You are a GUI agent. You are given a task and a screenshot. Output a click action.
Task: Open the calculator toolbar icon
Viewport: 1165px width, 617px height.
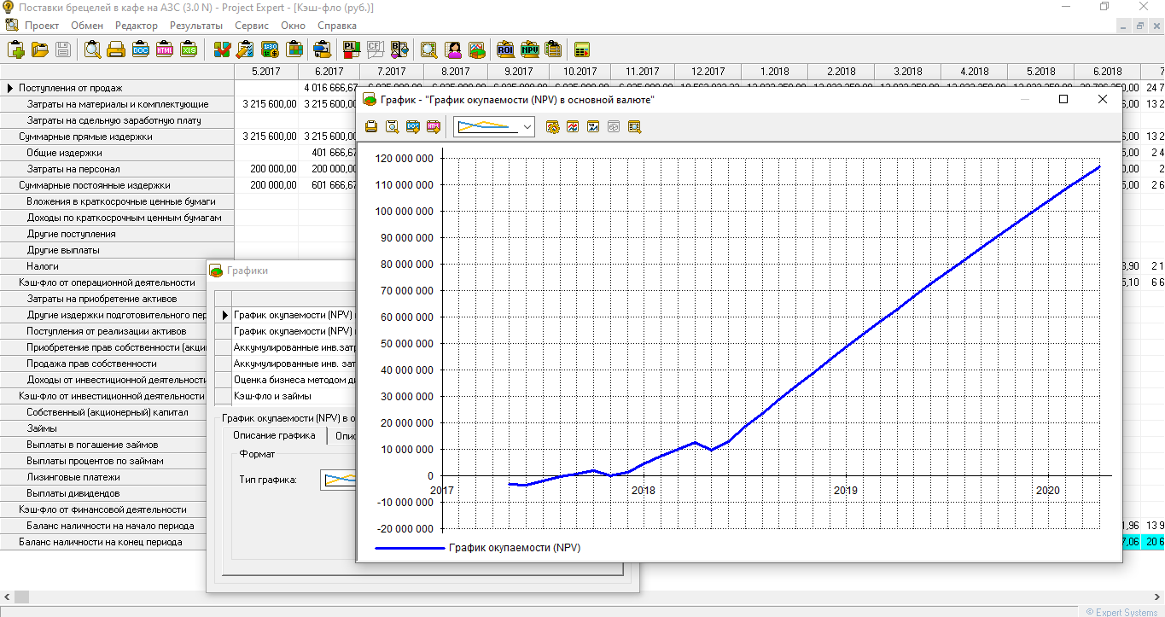pyautogui.click(x=583, y=49)
